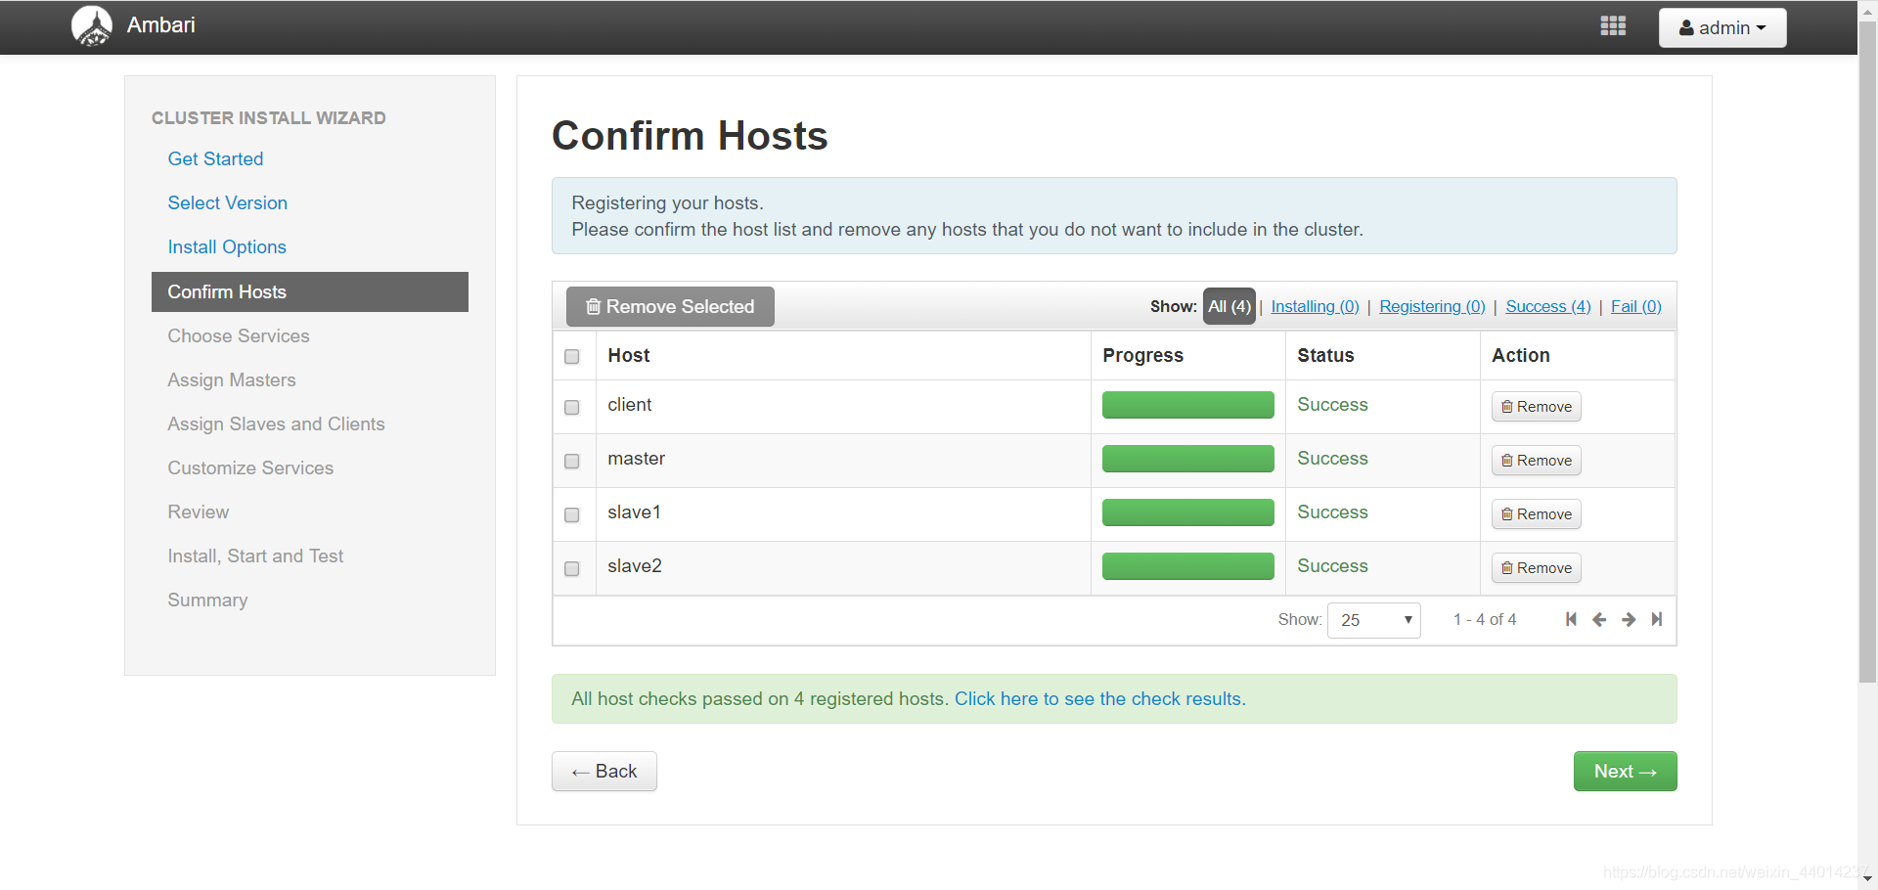
Task: Click the slave1 Success status
Action: [x=1332, y=512]
